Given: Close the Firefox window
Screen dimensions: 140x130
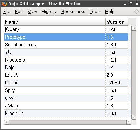Looking at the screenshot, I should (x=137, y=4).
